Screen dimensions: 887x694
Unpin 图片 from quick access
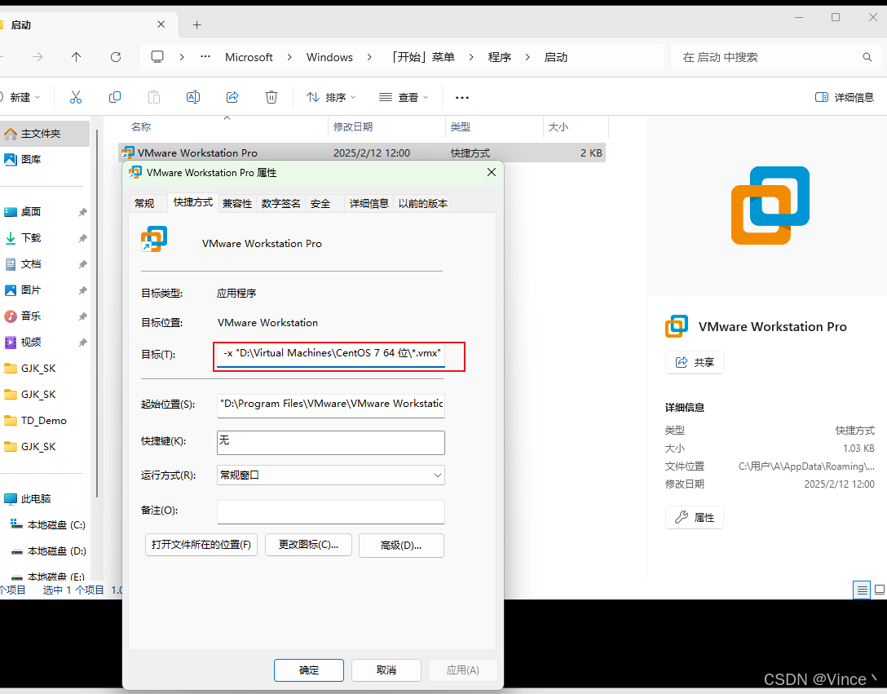82,290
